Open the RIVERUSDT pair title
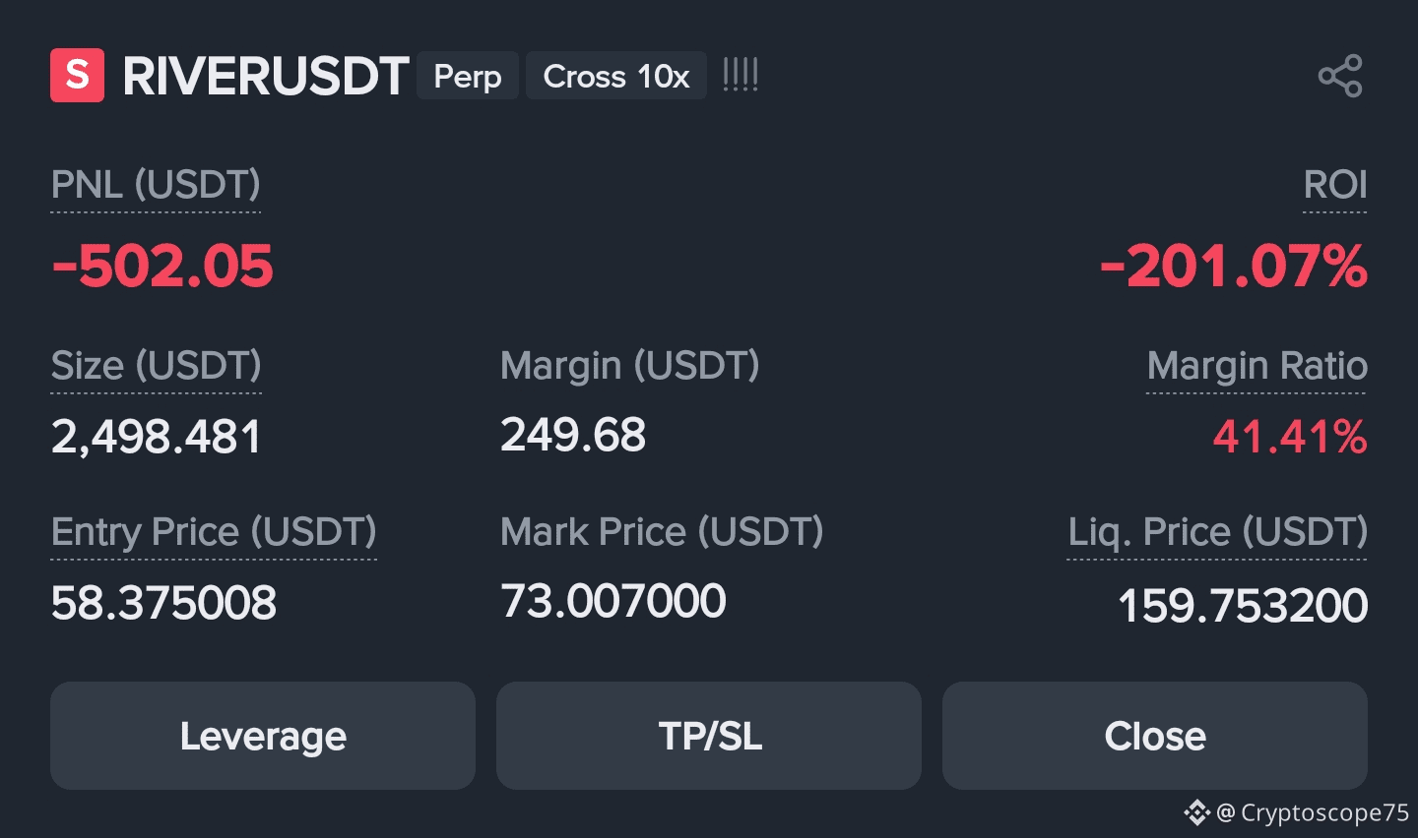The image size is (1418, 838). (266, 77)
